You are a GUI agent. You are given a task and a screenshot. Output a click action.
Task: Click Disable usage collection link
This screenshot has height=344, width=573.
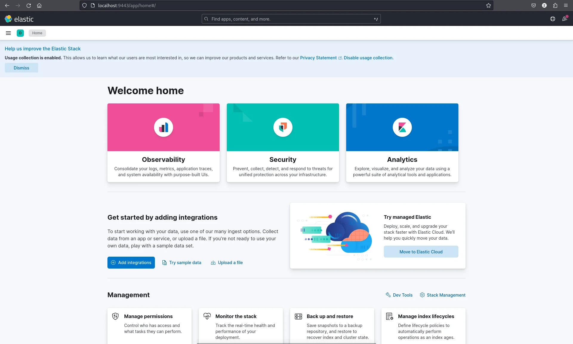point(369,58)
